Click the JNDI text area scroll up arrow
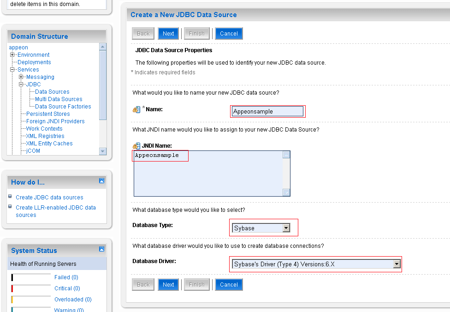The image size is (450, 312). (x=286, y=155)
